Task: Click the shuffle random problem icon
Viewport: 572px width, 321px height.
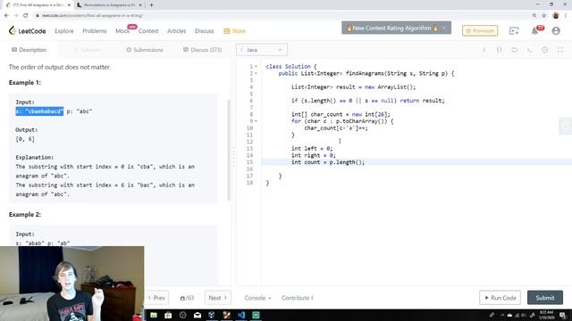Action: [x=182, y=298]
